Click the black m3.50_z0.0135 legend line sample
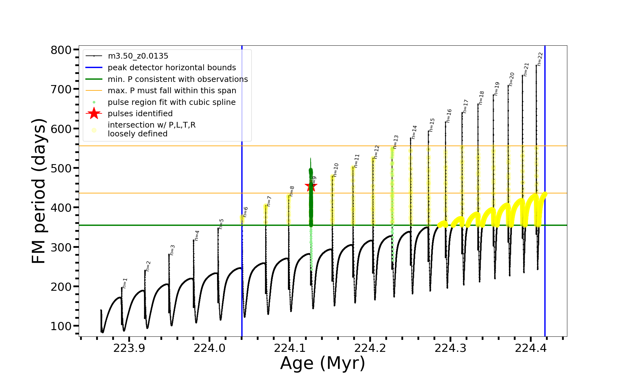Screen dimensions: 630x378 point(94,56)
